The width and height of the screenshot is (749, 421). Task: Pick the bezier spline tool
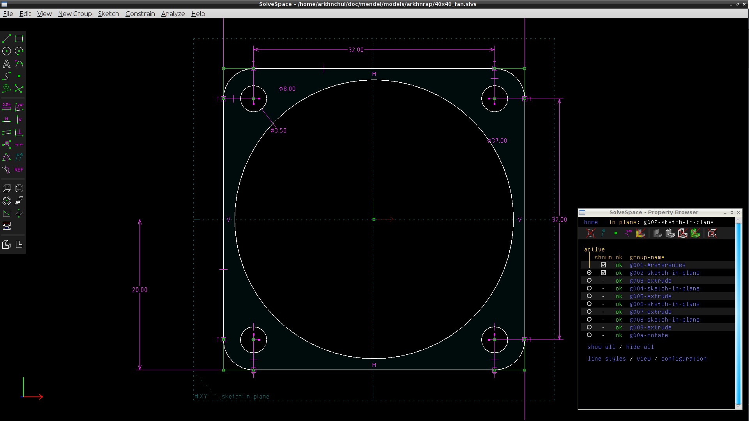point(7,76)
